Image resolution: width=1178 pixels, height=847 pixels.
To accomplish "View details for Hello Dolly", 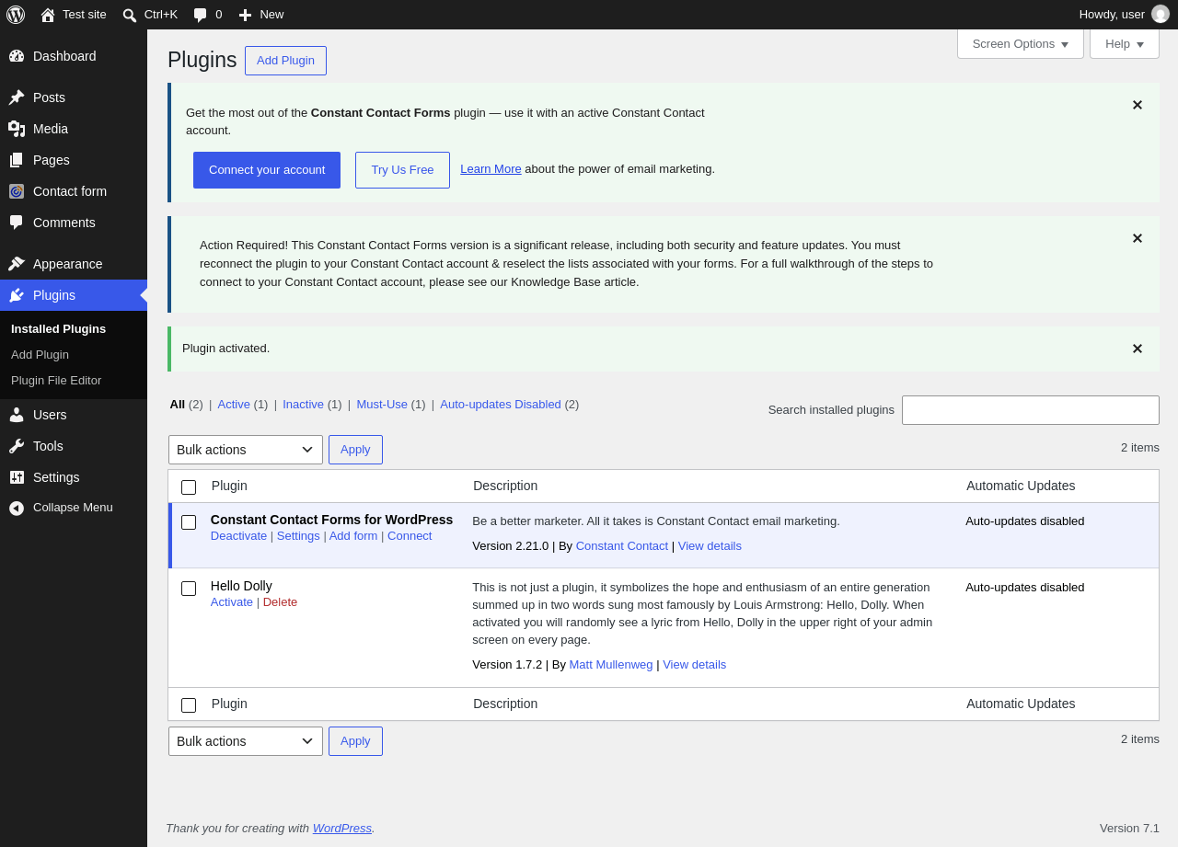I will coord(695,665).
